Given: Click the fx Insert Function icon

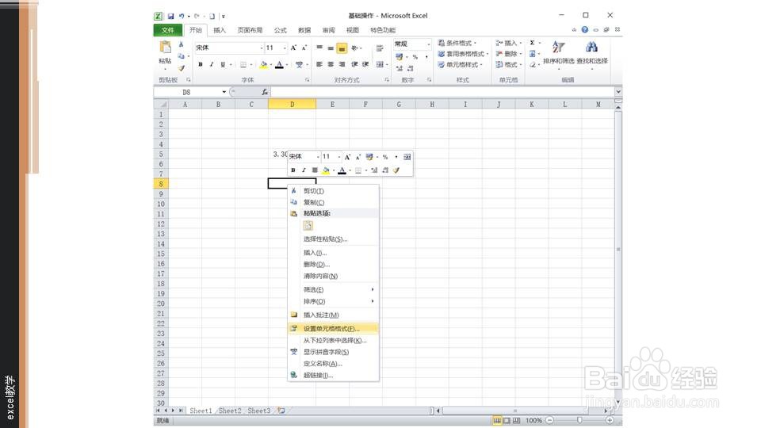Looking at the screenshot, I should click(x=265, y=92).
